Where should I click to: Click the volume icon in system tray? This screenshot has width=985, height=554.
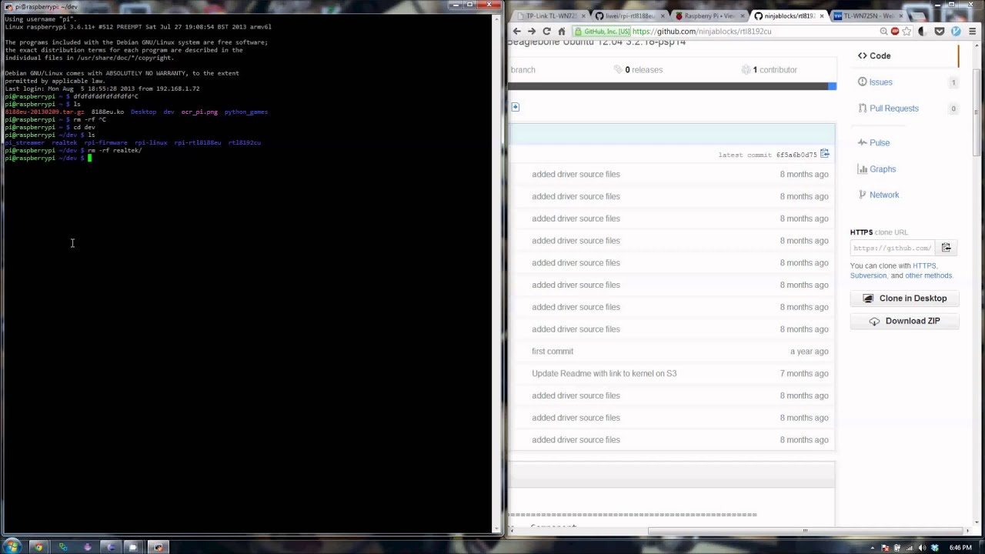point(922,548)
